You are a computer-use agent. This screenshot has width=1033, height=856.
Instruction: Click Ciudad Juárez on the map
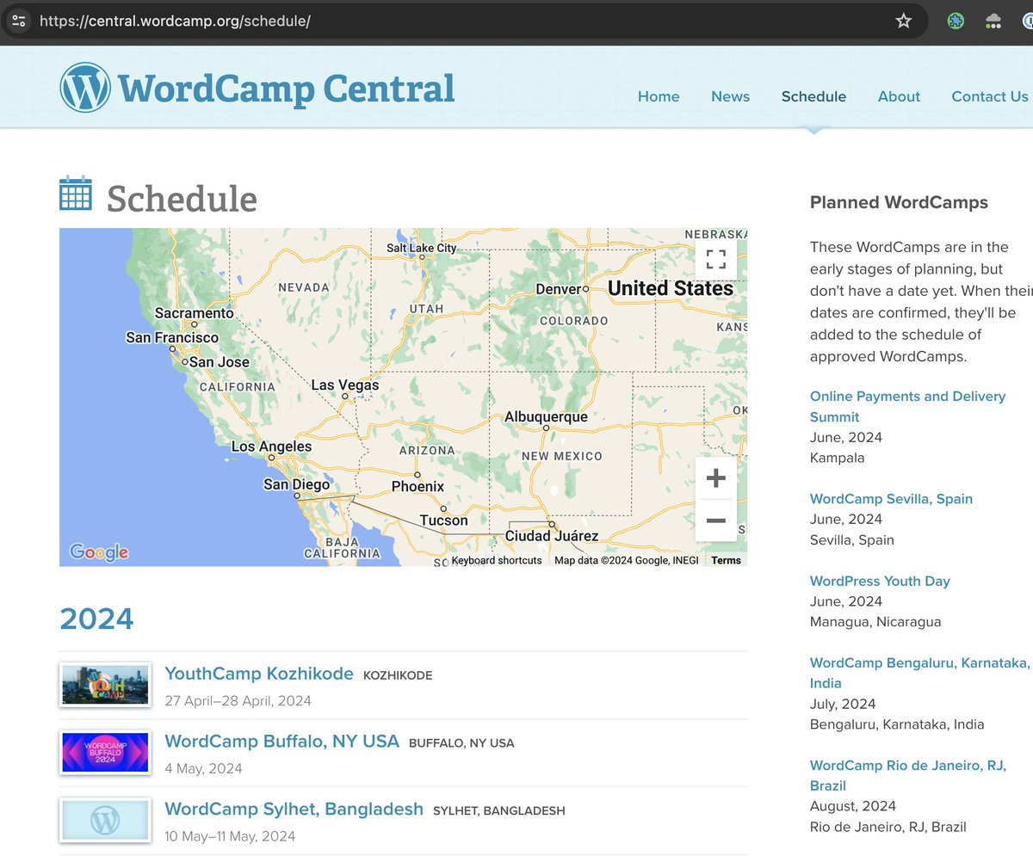point(551,536)
